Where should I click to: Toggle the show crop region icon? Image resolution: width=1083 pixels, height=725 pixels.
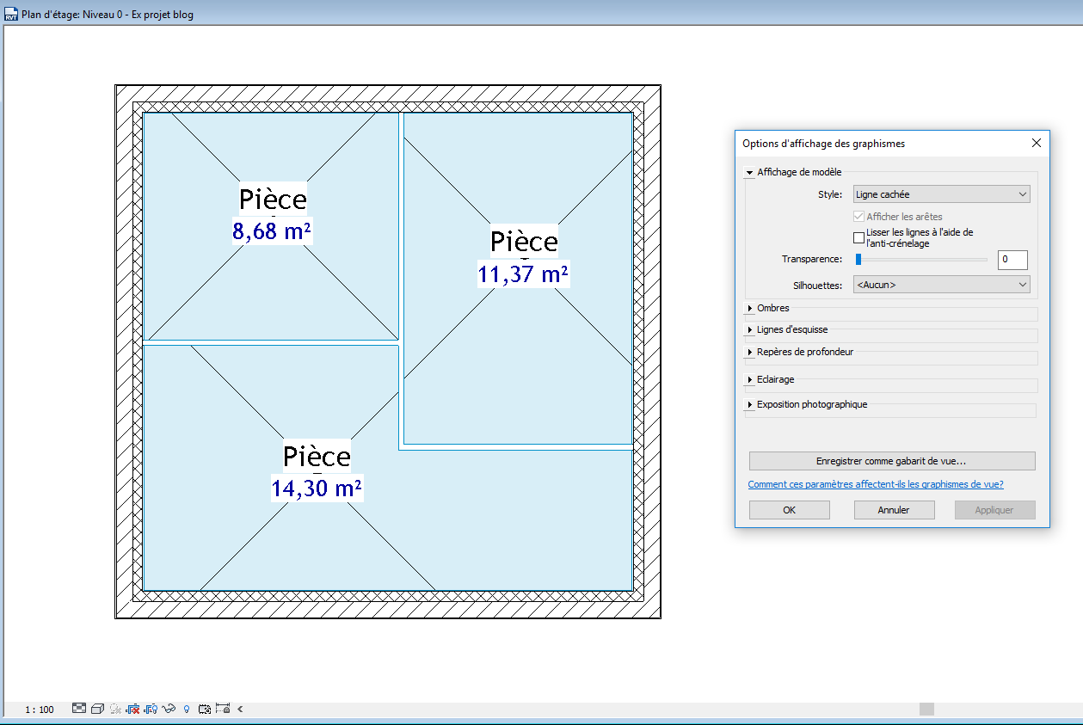coord(149,709)
